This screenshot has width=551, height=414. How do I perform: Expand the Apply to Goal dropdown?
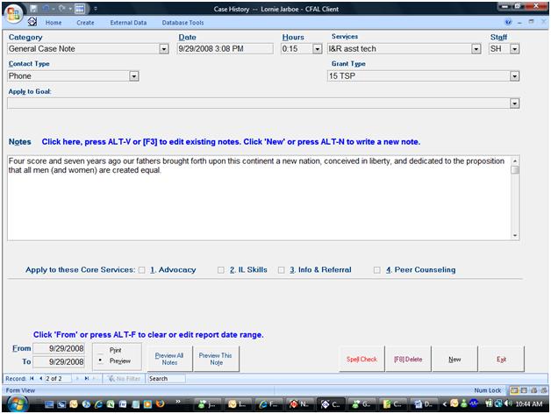(514, 103)
